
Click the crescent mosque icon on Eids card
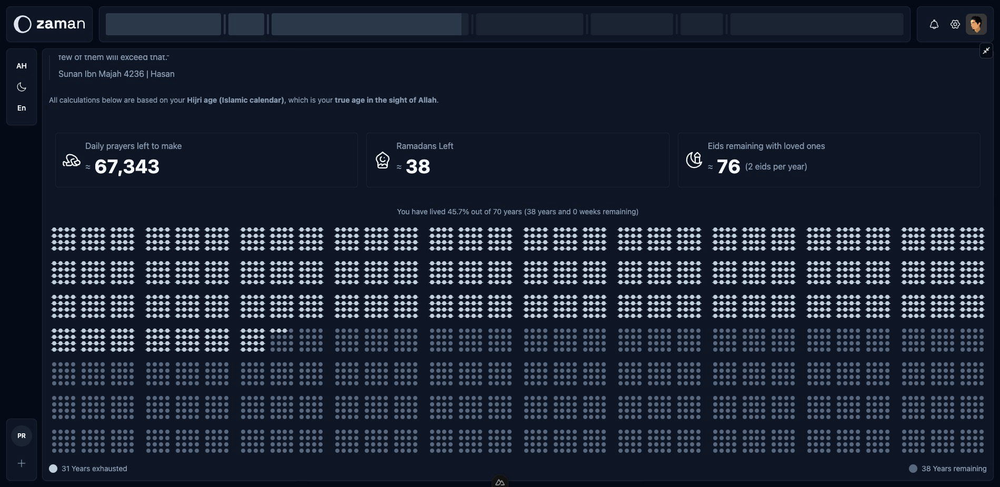tap(694, 160)
